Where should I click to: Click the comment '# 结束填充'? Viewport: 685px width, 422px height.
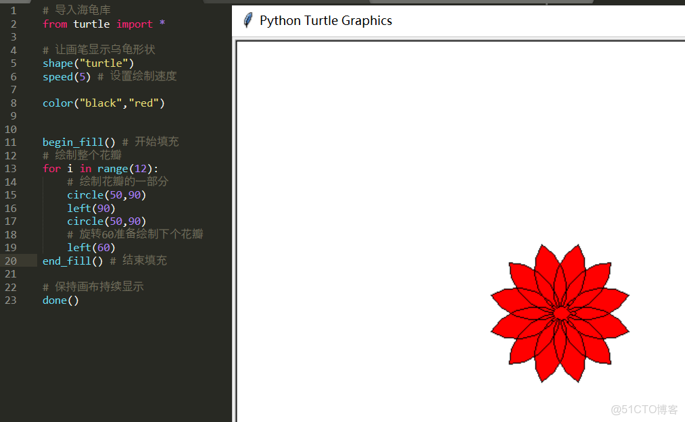[138, 261]
